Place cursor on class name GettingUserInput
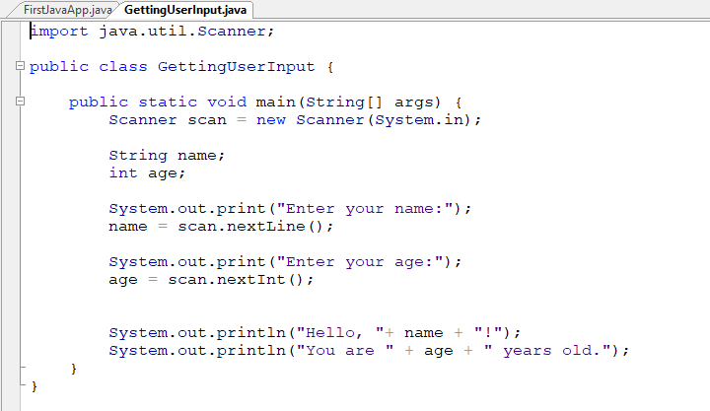The width and height of the screenshot is (710, 411). pos(236,67)
